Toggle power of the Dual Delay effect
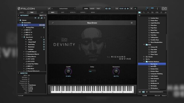 (x=44, y=45)
